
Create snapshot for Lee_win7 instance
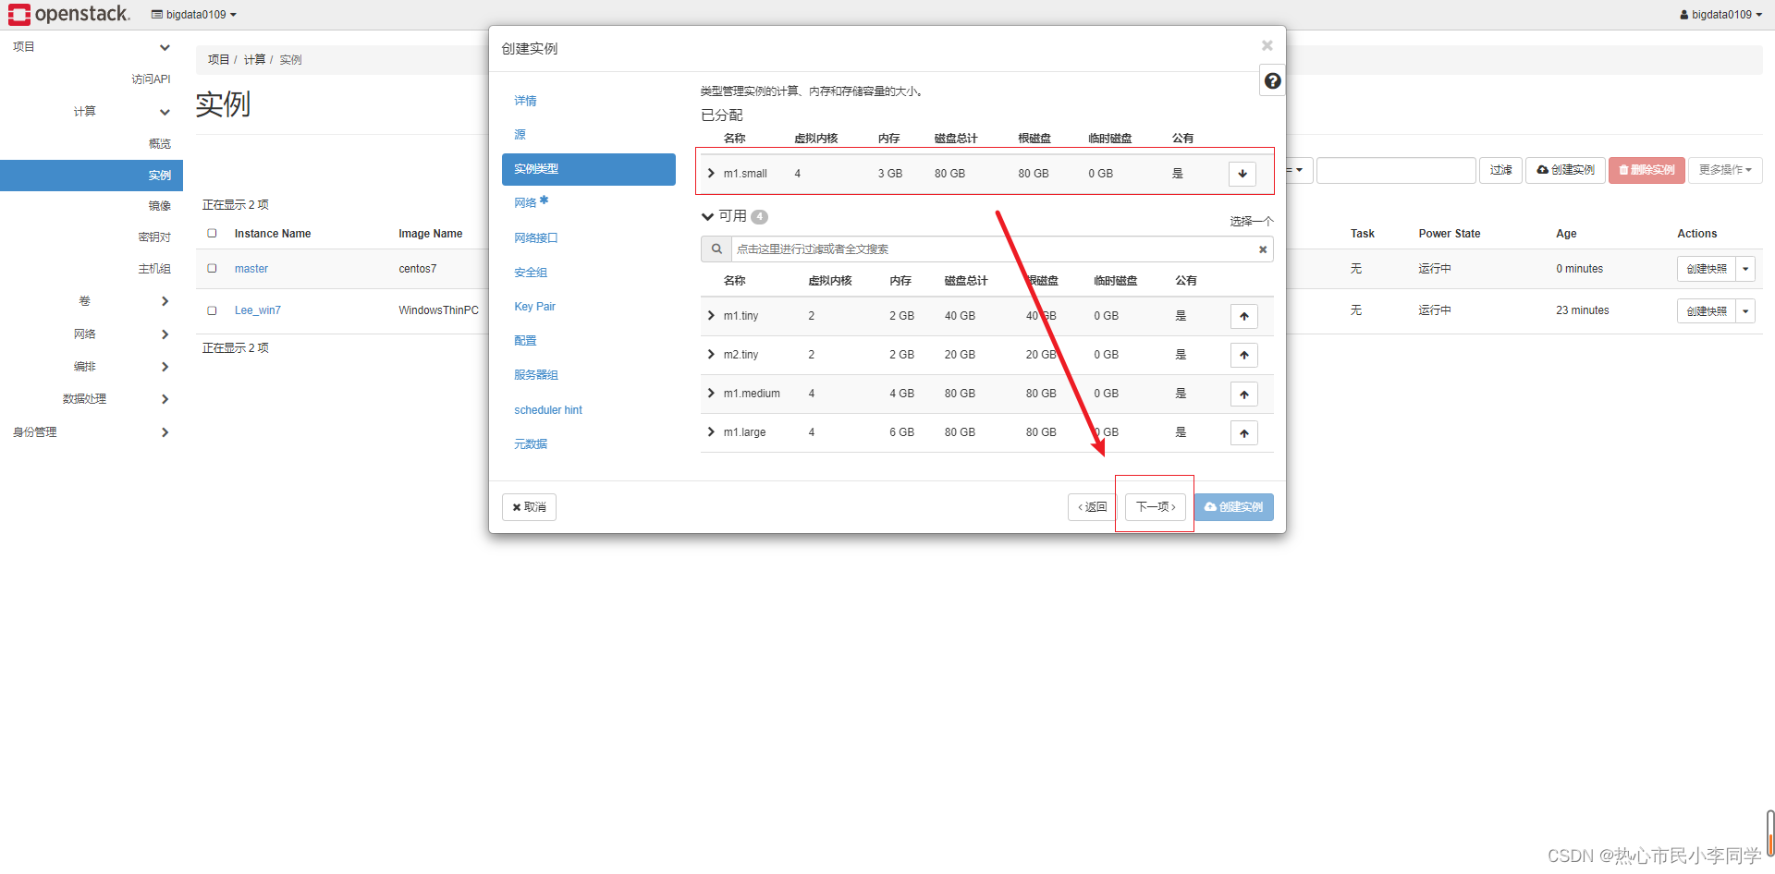click(1707, 310)
